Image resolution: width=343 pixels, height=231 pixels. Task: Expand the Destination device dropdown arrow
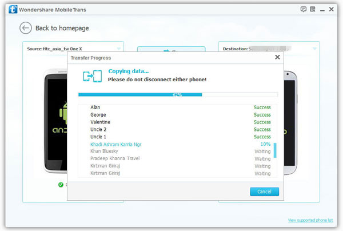314,49
